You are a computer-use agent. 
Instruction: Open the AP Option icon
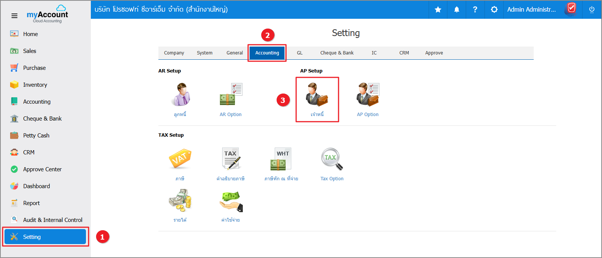pos(368,95)
